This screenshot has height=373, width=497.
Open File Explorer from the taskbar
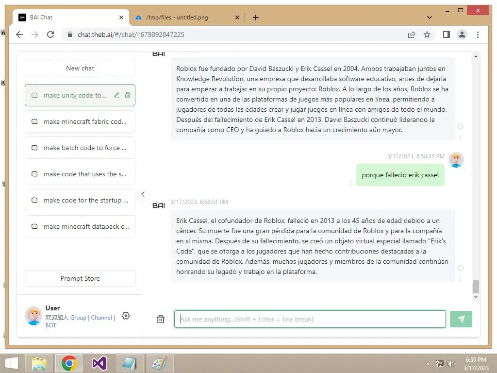coord(39,363)
